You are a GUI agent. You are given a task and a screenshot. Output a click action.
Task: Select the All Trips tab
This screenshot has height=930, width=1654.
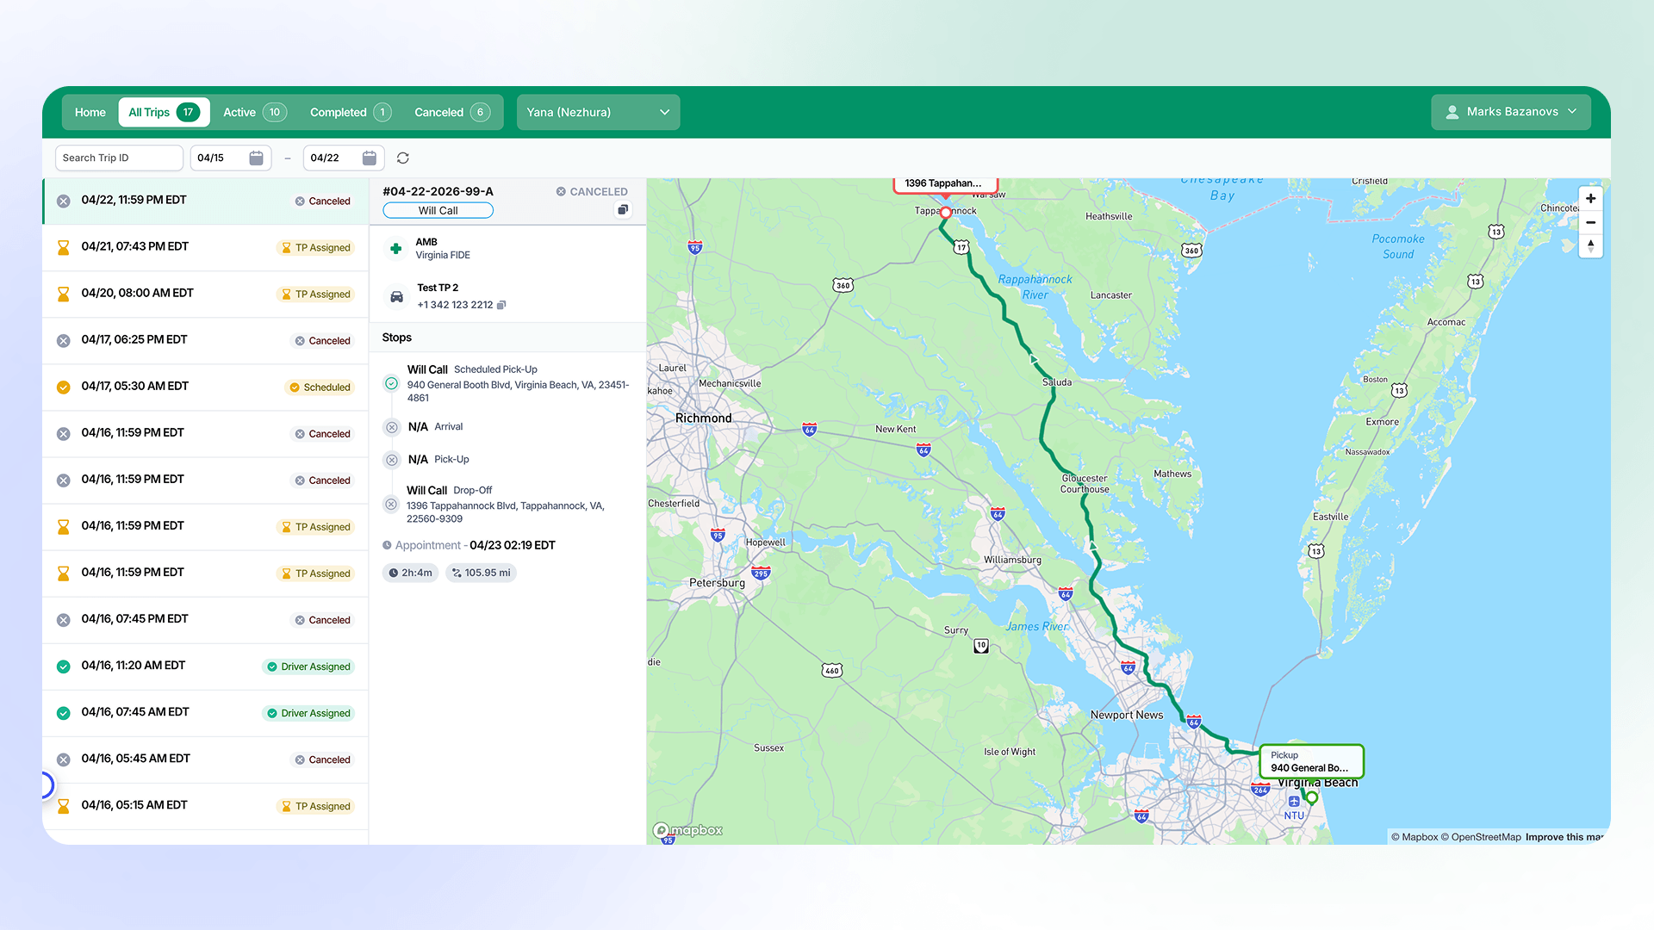(x=164, y=113)
